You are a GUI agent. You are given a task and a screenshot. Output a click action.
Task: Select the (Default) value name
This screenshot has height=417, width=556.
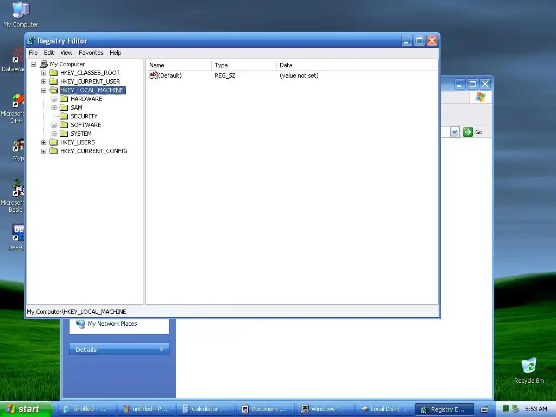tap(170, 75)
